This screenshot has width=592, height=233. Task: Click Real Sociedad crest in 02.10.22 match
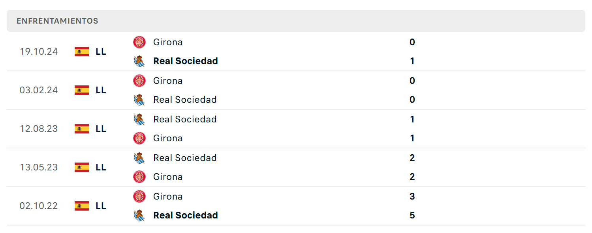tap(139, 215)
